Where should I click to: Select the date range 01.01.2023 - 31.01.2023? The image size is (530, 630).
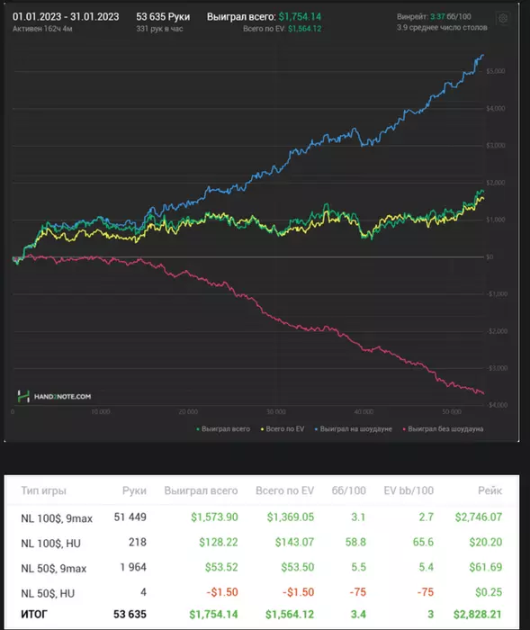66,17
